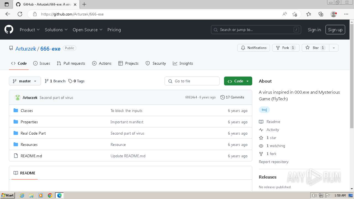Click the Sign in link
354x199 pixels.
click(314, 30)
